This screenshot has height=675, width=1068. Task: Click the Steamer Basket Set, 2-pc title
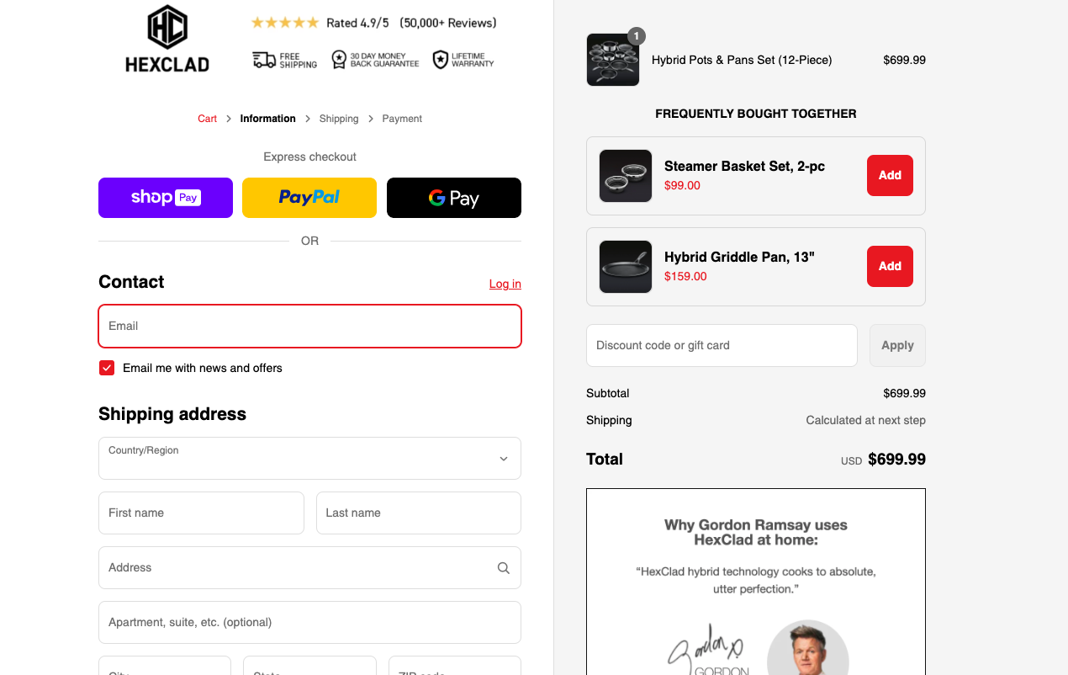coord(744,166)
